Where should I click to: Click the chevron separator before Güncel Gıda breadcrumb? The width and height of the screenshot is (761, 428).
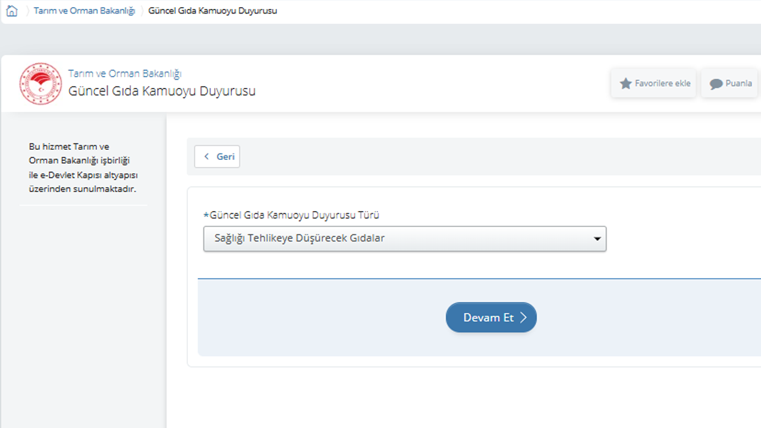[x=141, y=11]
